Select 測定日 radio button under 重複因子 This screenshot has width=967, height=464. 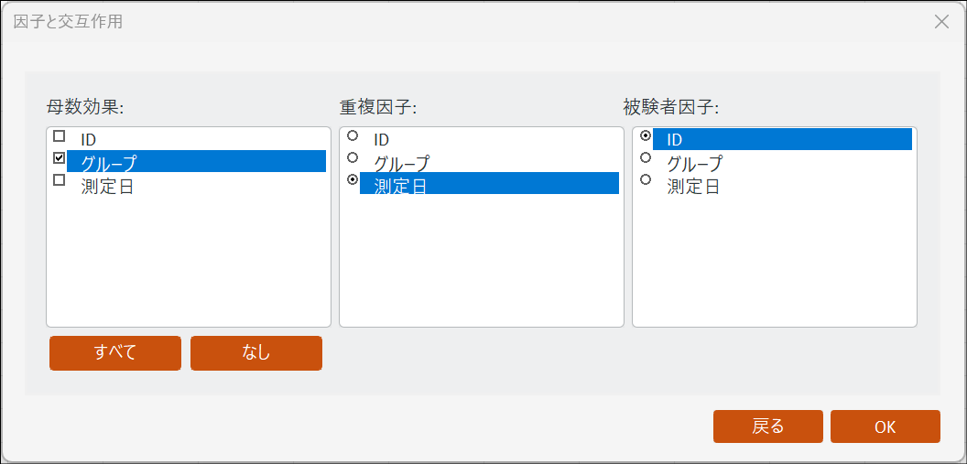(353, 180)
